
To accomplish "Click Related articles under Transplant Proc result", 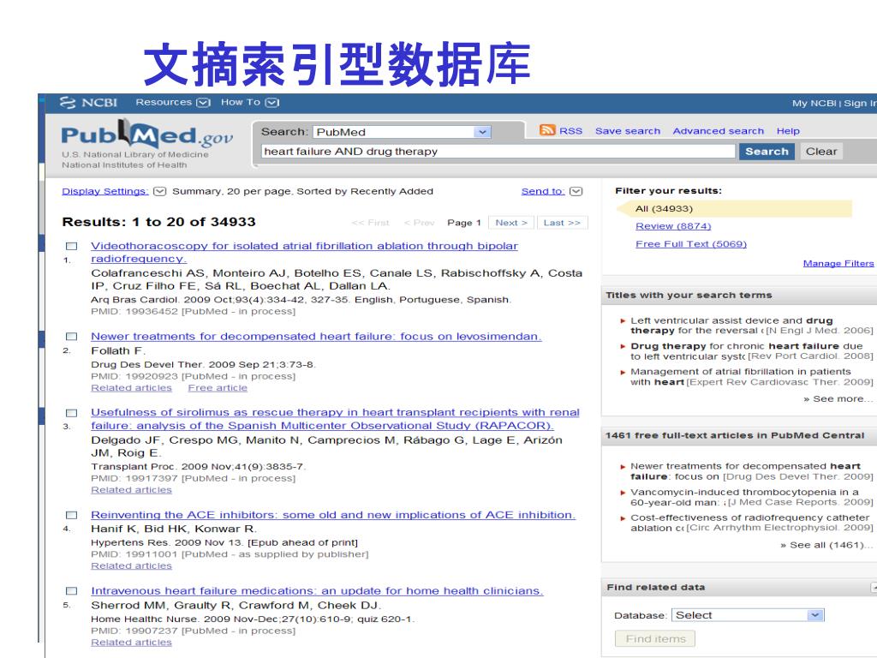I will point(131,489).
